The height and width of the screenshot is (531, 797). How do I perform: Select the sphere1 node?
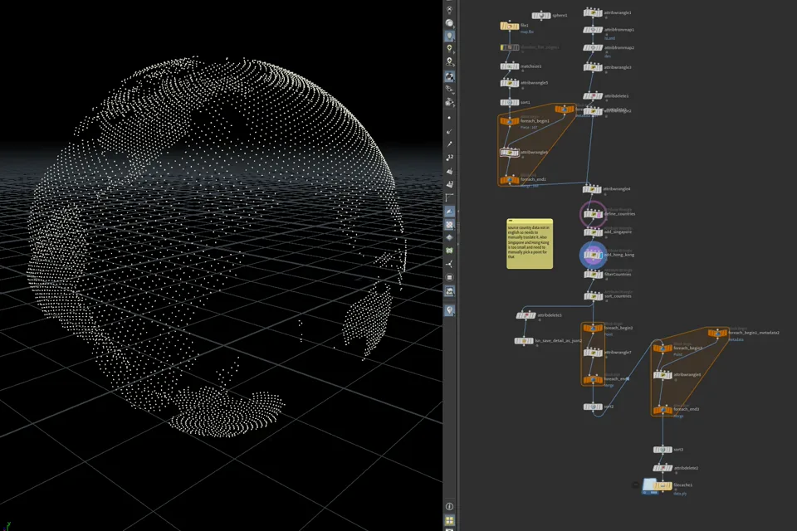(541, 16)
